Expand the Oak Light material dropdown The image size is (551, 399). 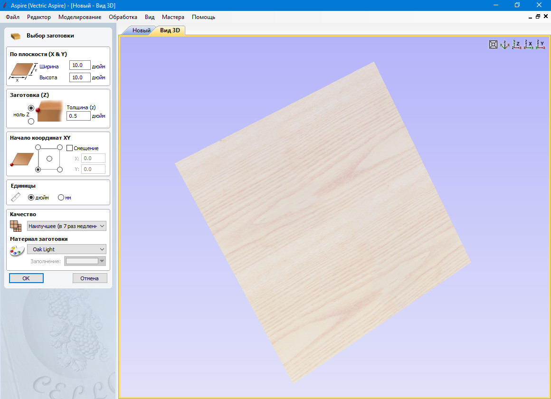pyautogui.click(x=66, y=249)
